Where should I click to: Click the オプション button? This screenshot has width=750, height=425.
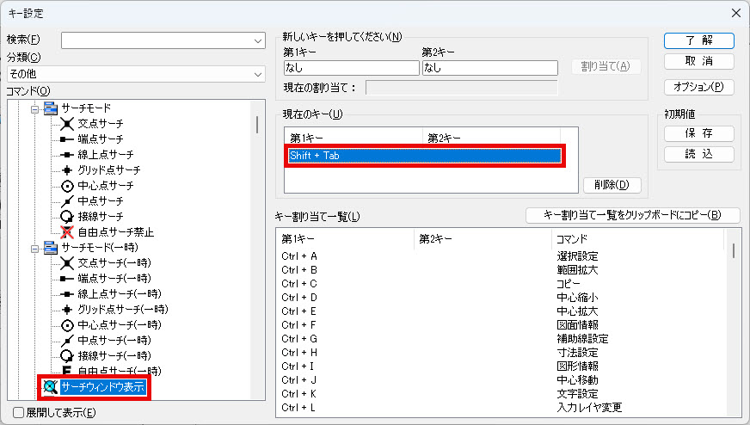point(698,87)
